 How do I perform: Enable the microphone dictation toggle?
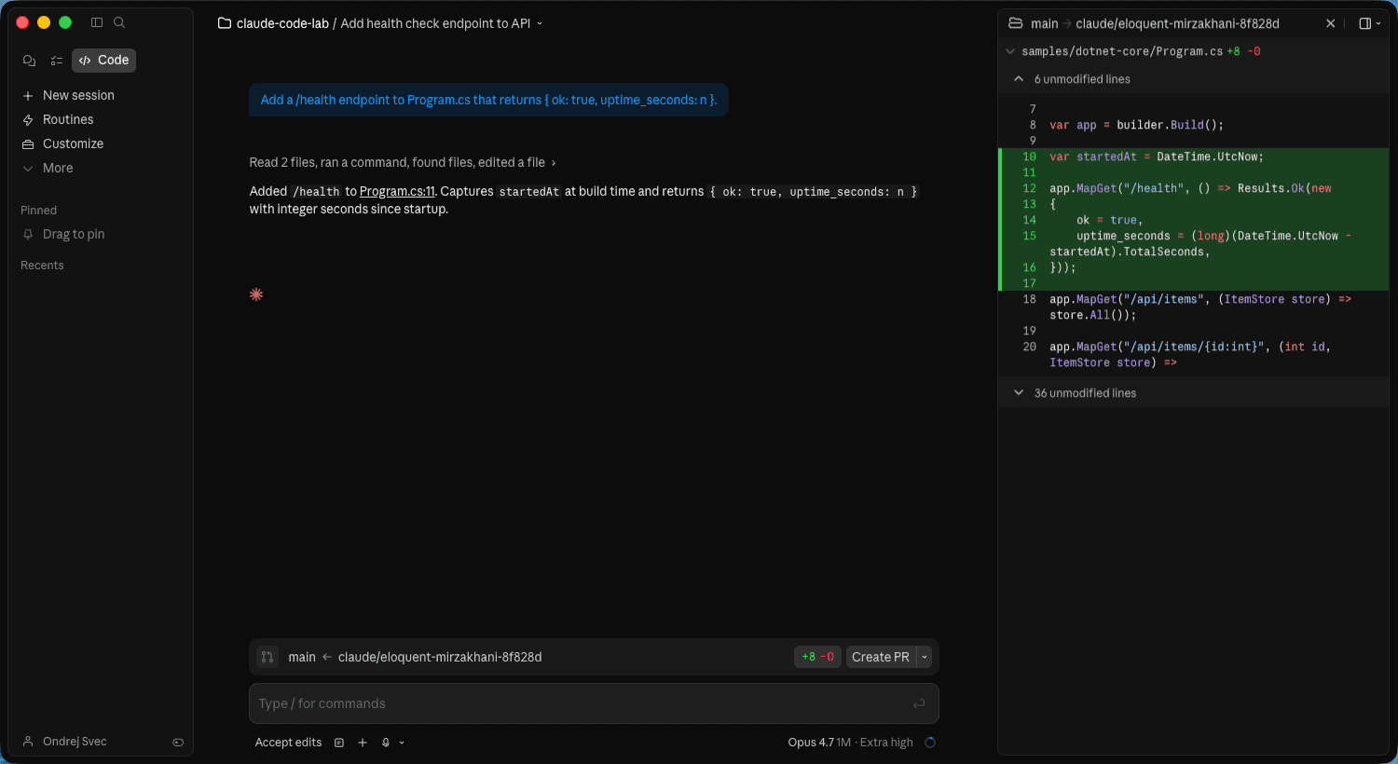[x=386, y=743]
